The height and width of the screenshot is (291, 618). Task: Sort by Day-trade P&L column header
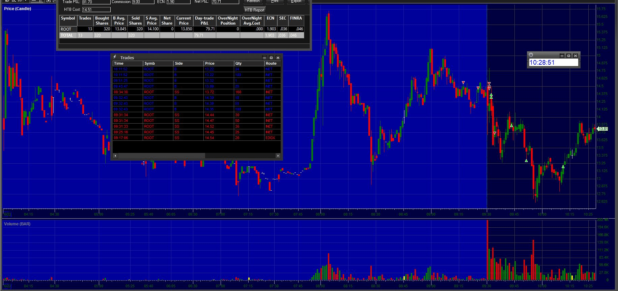(x=204, y=21)
